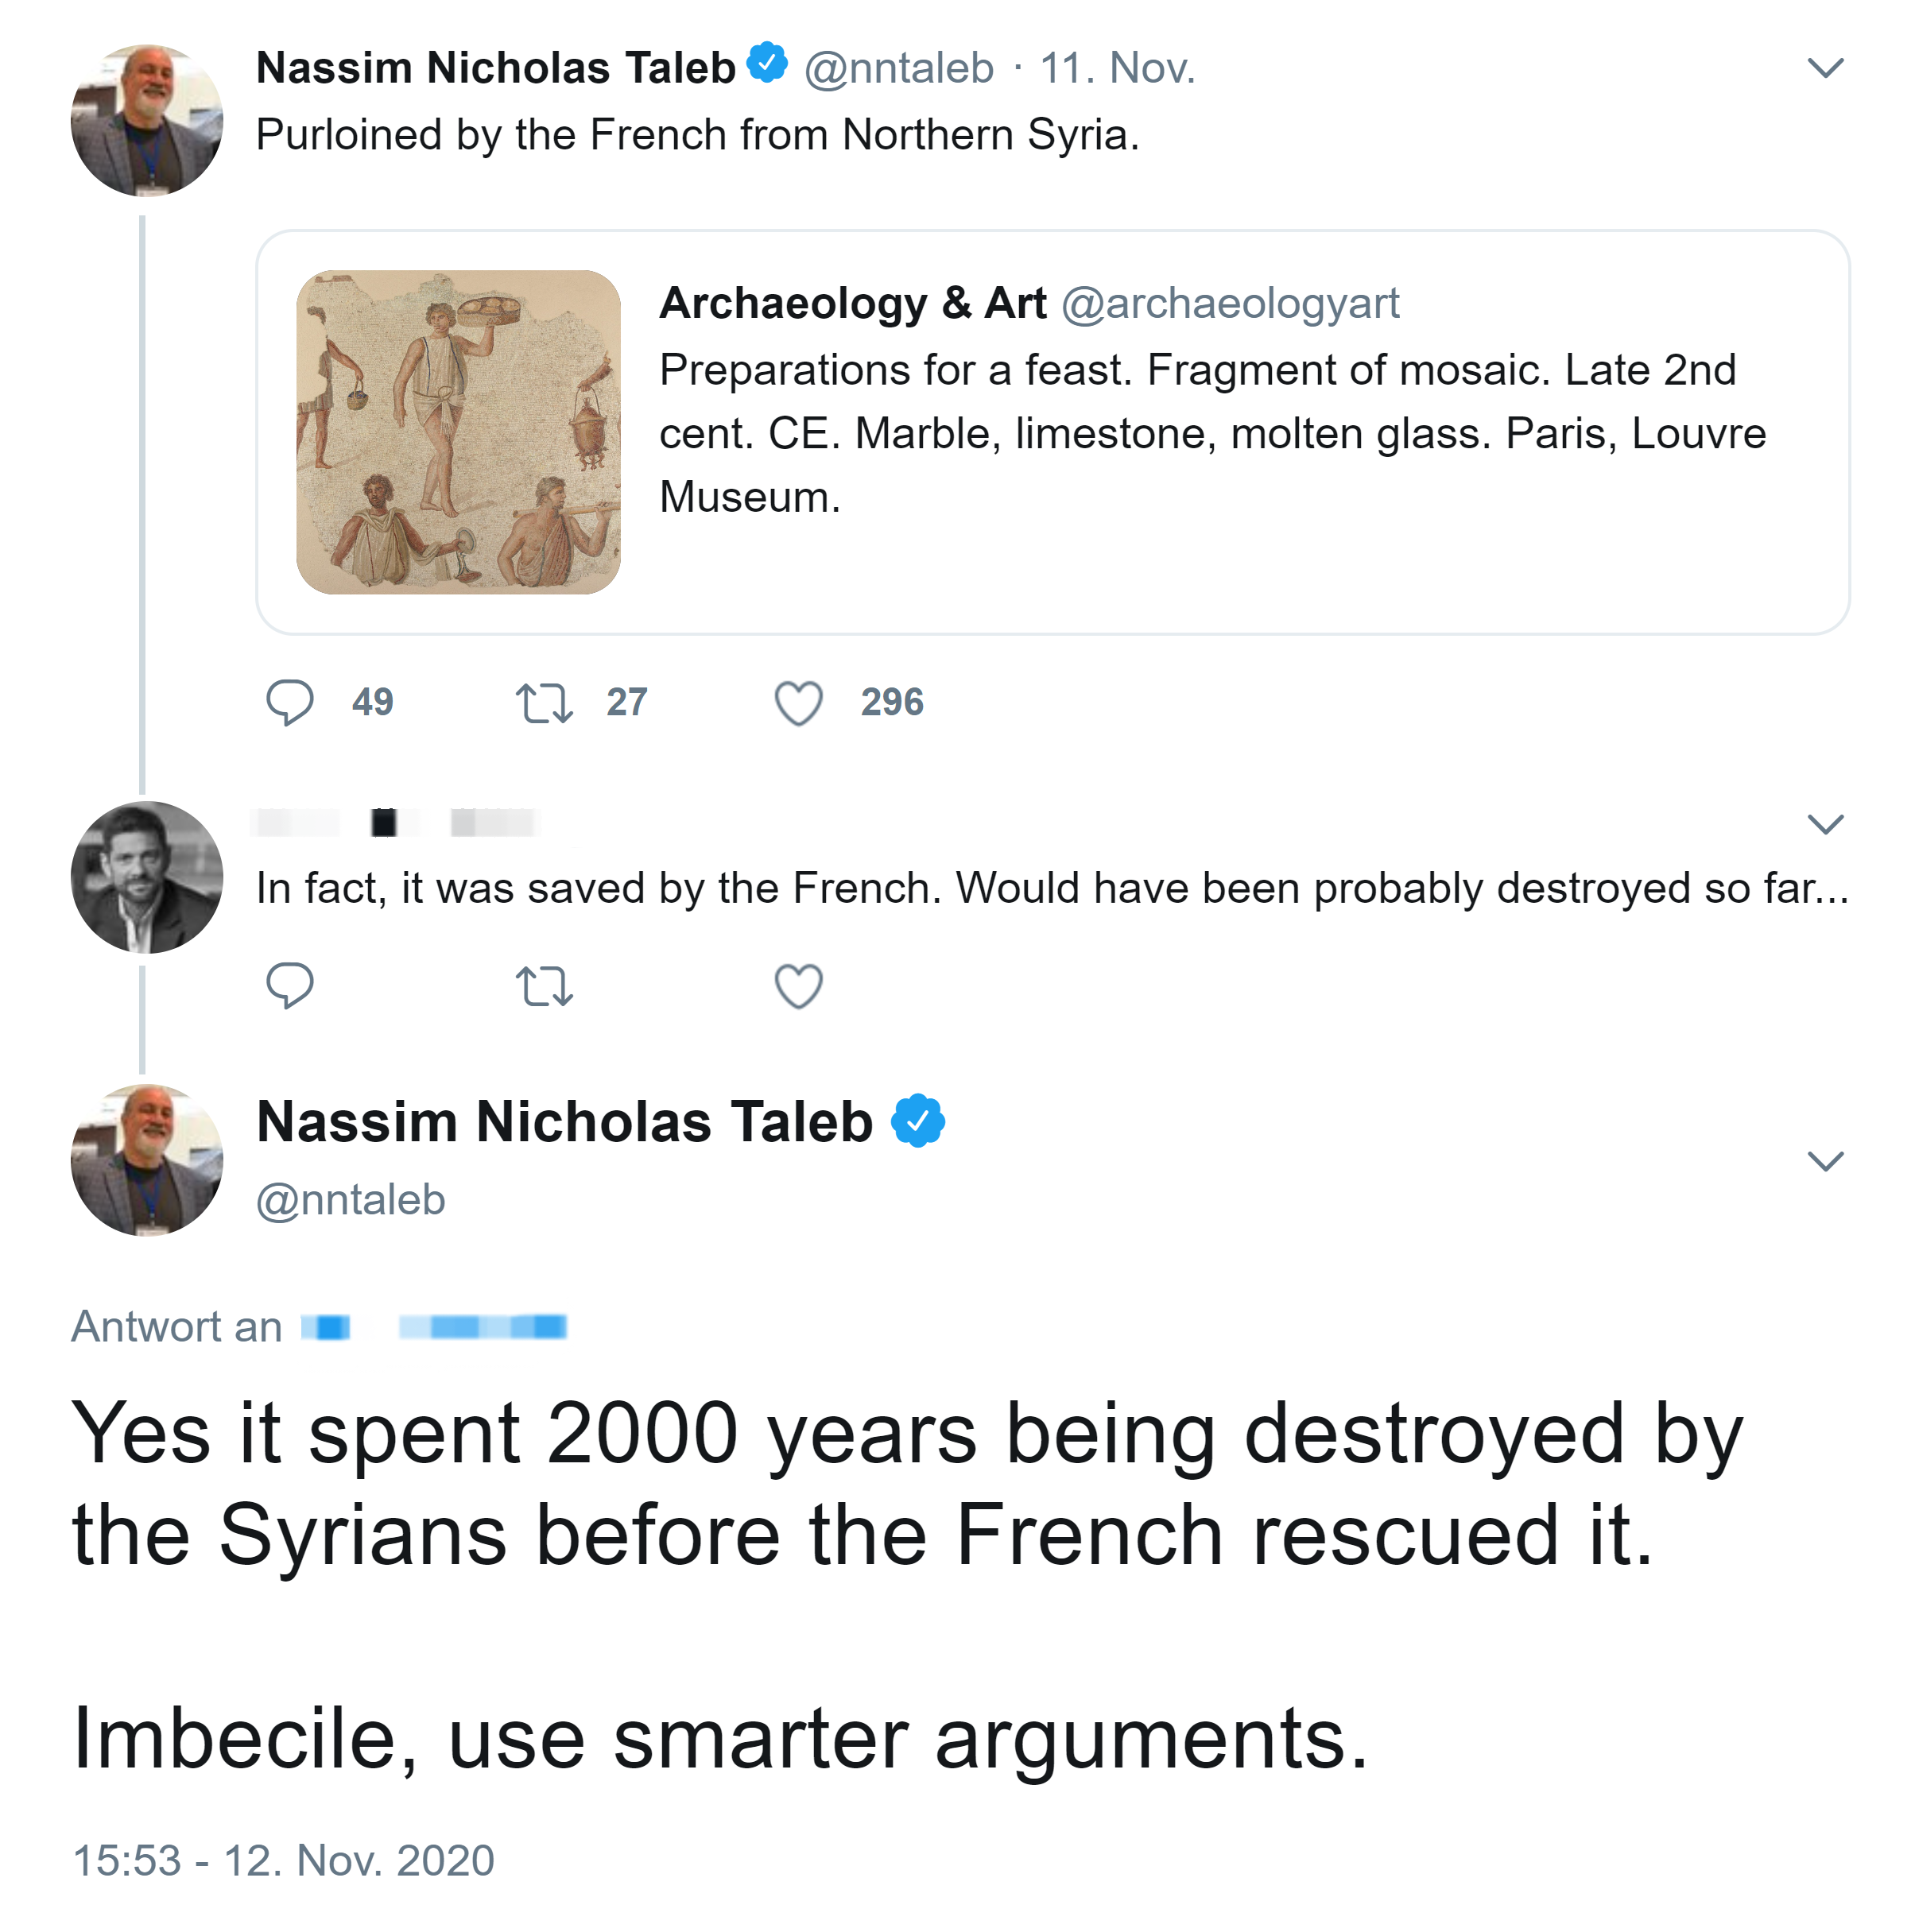Click the black-and-white profile photo
Image resolution: width=1915 pixels, height=1932 pixels.
(147, 877)
